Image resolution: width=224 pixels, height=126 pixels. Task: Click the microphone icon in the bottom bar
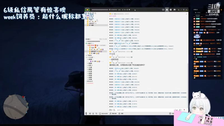pyautogui.click(x=93, y=113)
